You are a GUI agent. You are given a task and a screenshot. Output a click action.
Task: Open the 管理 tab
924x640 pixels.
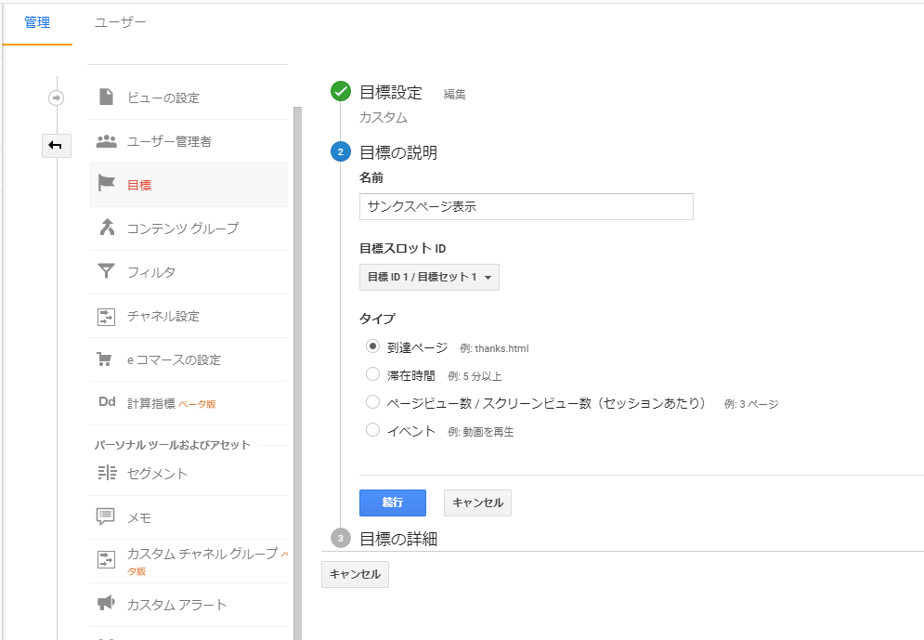(x=37, y=22)
